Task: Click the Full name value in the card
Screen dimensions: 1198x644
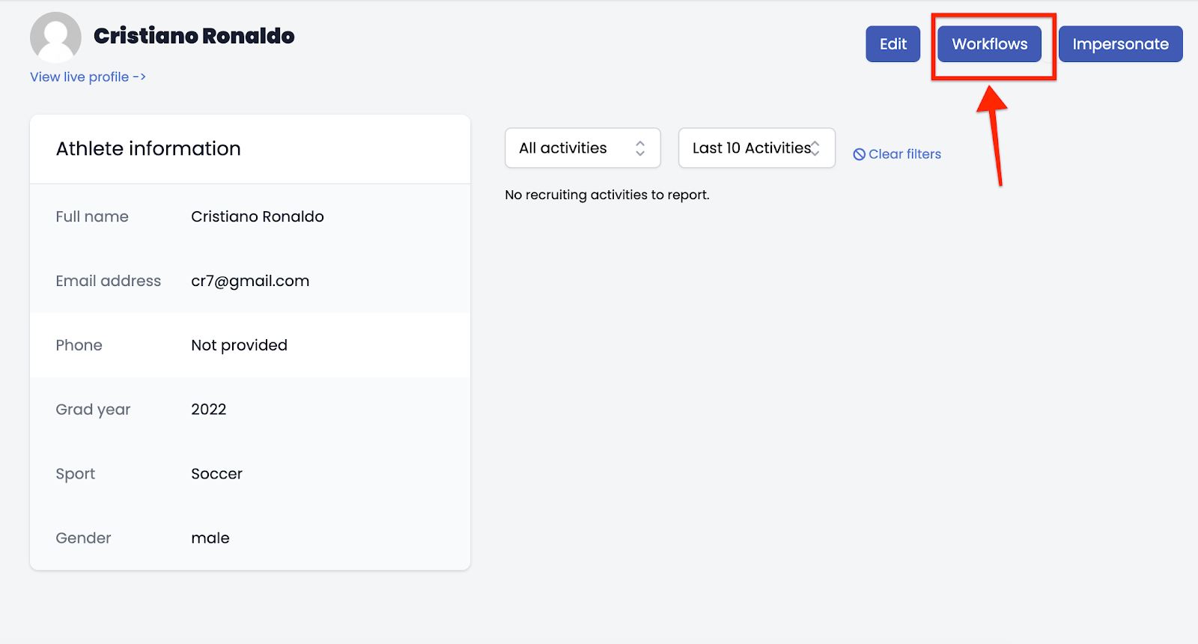Action: 258,216
